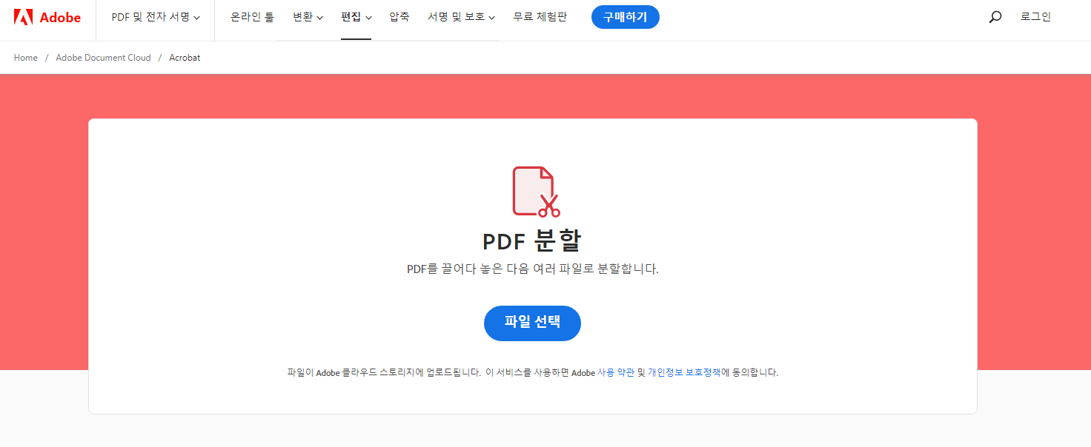Viewport: 1091px width, 447px height.
Task: Open the 무료 체험판 menu item
Action: [540, 16]
